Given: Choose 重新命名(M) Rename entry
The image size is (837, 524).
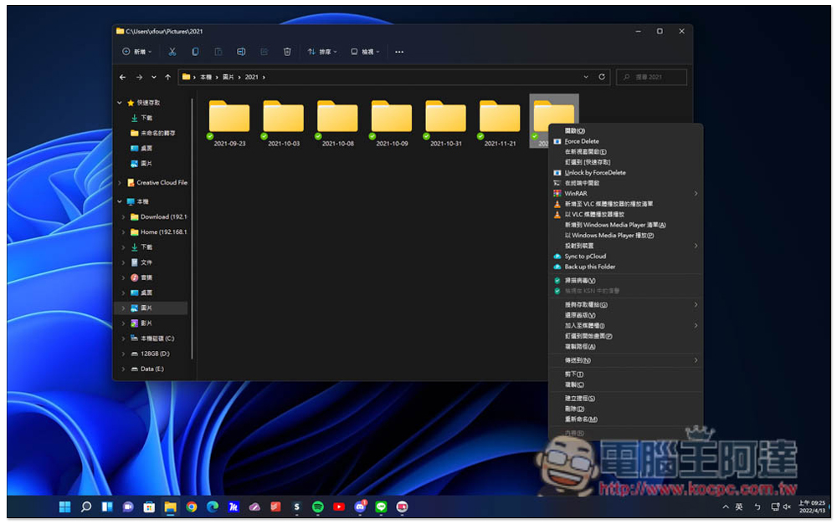Looking at the screenshot, I should tap(625, 419).
